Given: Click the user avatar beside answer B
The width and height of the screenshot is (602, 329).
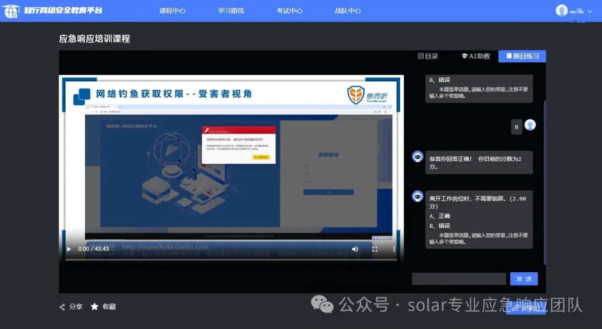Looking at the screenshot, I should pyautogui.click(x=530, y=125).
